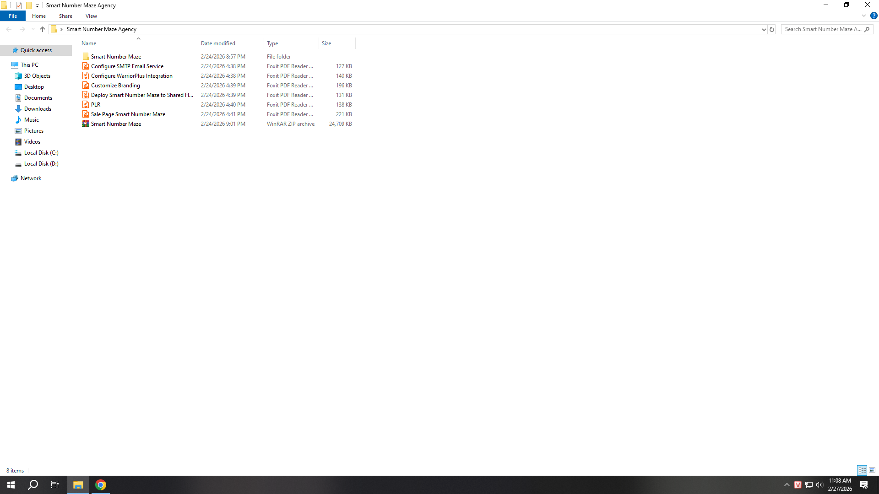This screenshot has height=494, width=879.
Task: Expand the ribbon with the chevron arrow
Action: pyautogui.click(x=864, y=16)
